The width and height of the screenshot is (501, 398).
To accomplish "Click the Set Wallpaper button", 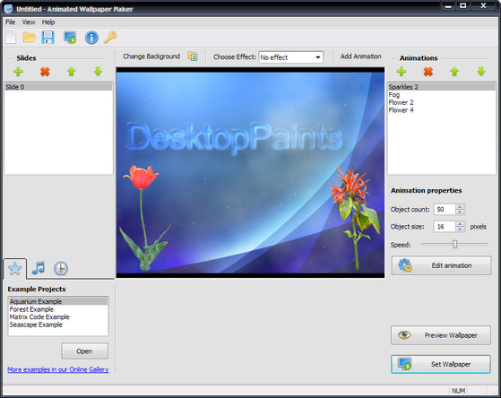I will point(441,364).
